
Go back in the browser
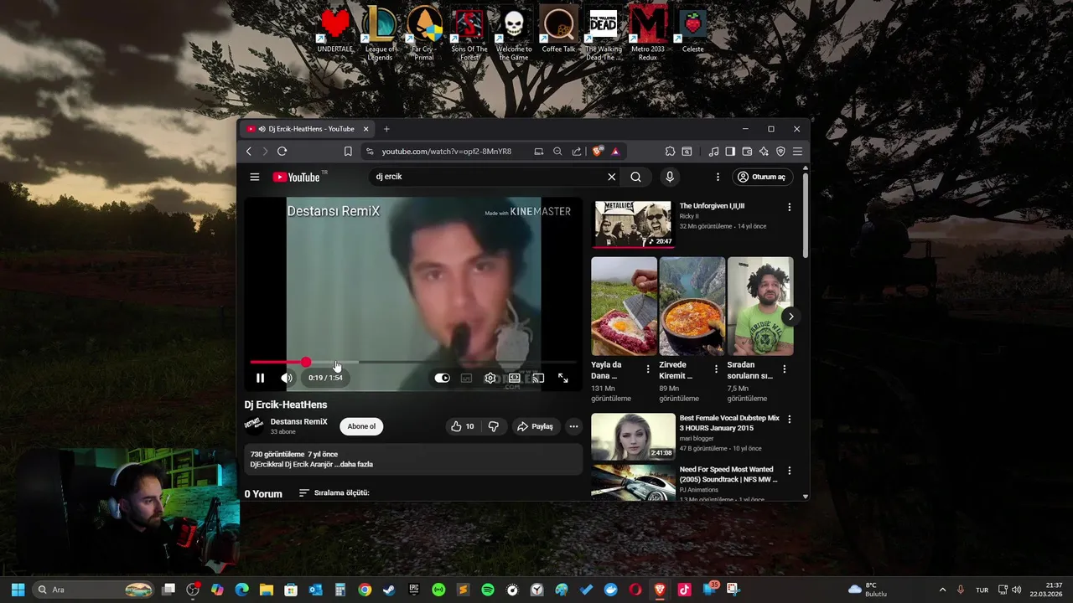tap(249, 152)
